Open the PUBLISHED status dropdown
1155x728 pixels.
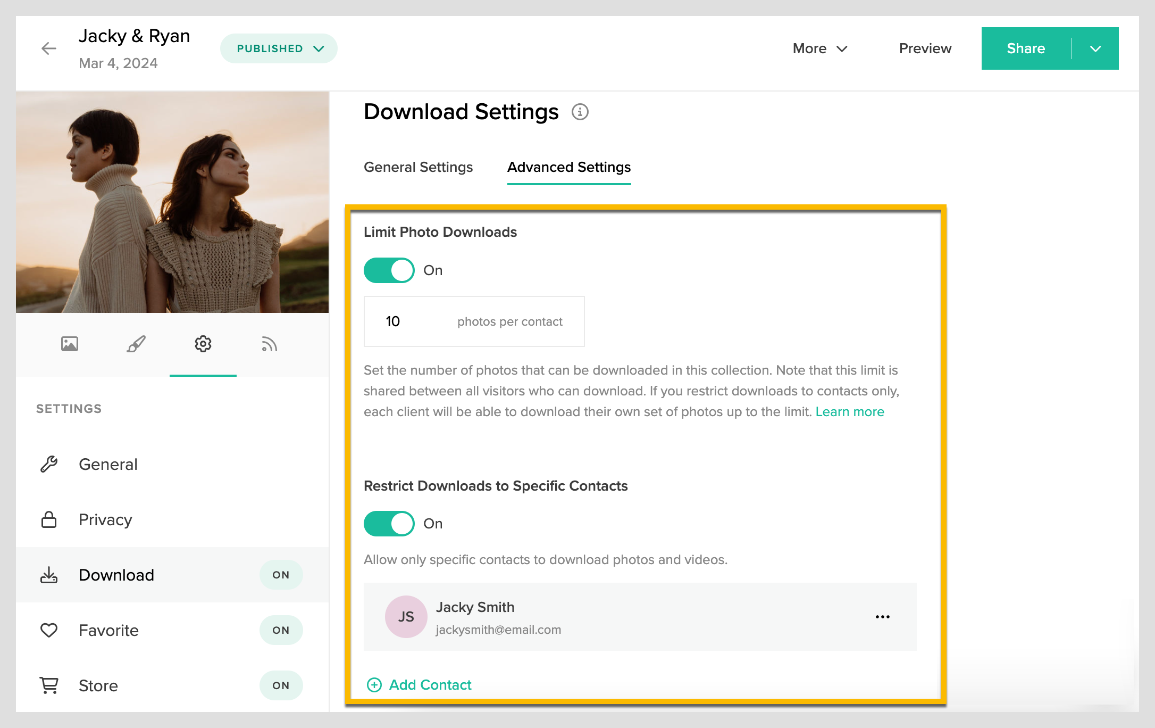point(279,48)
